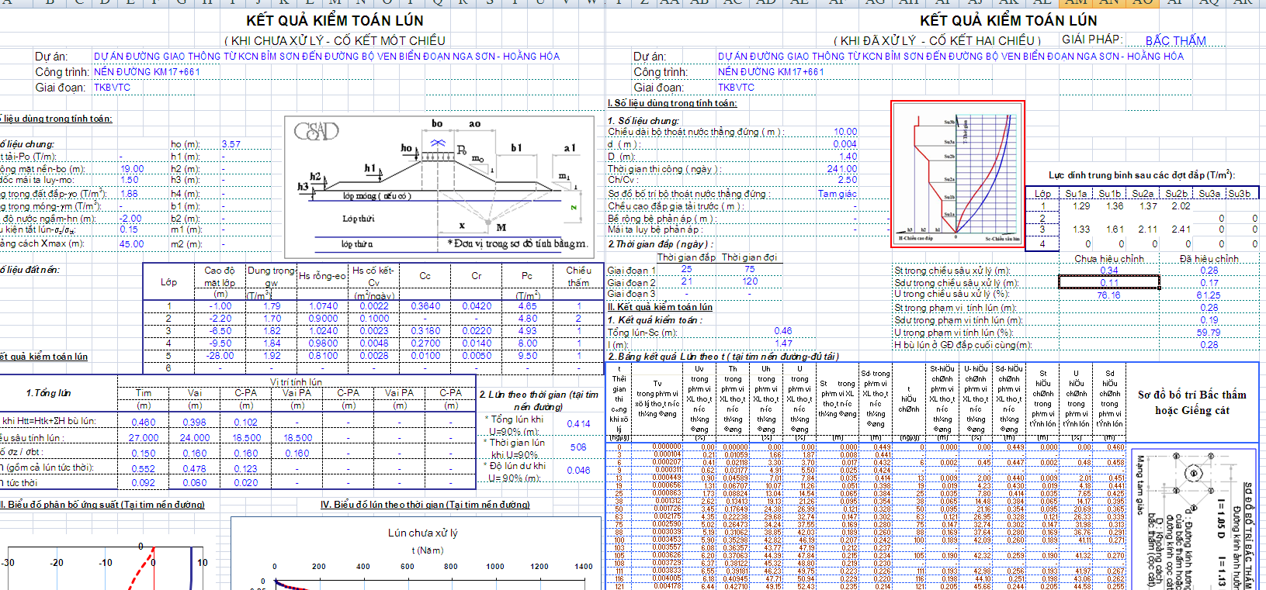Viewport: 1266px width, 590px height.
Task: Select uncorrected U percentage 76.16
Action: pyautogui.click(x=1109, y=295)
